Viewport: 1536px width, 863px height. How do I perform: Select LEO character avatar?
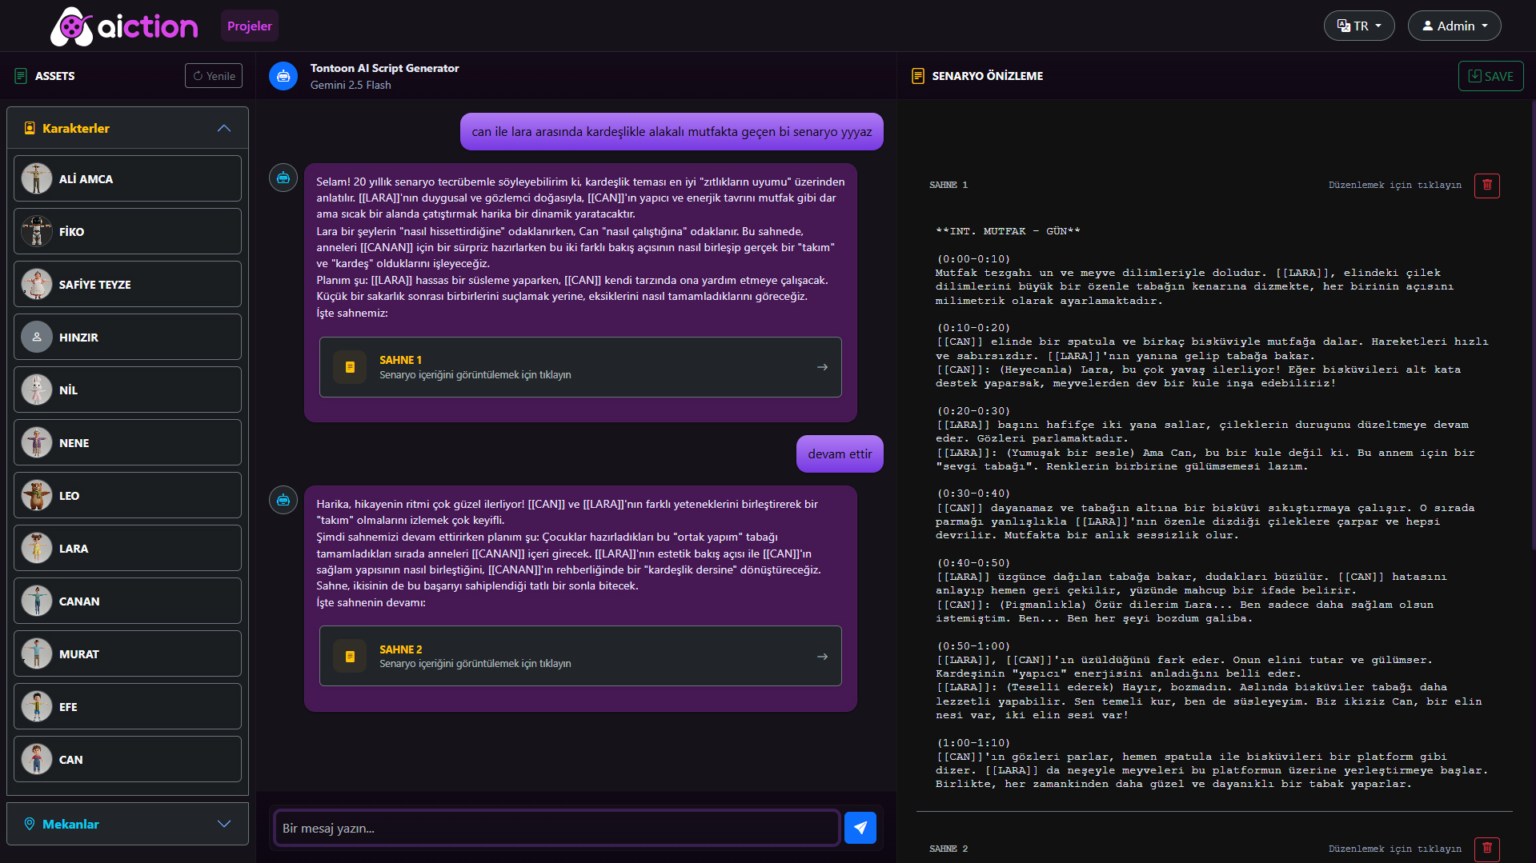tap(37, 496)
